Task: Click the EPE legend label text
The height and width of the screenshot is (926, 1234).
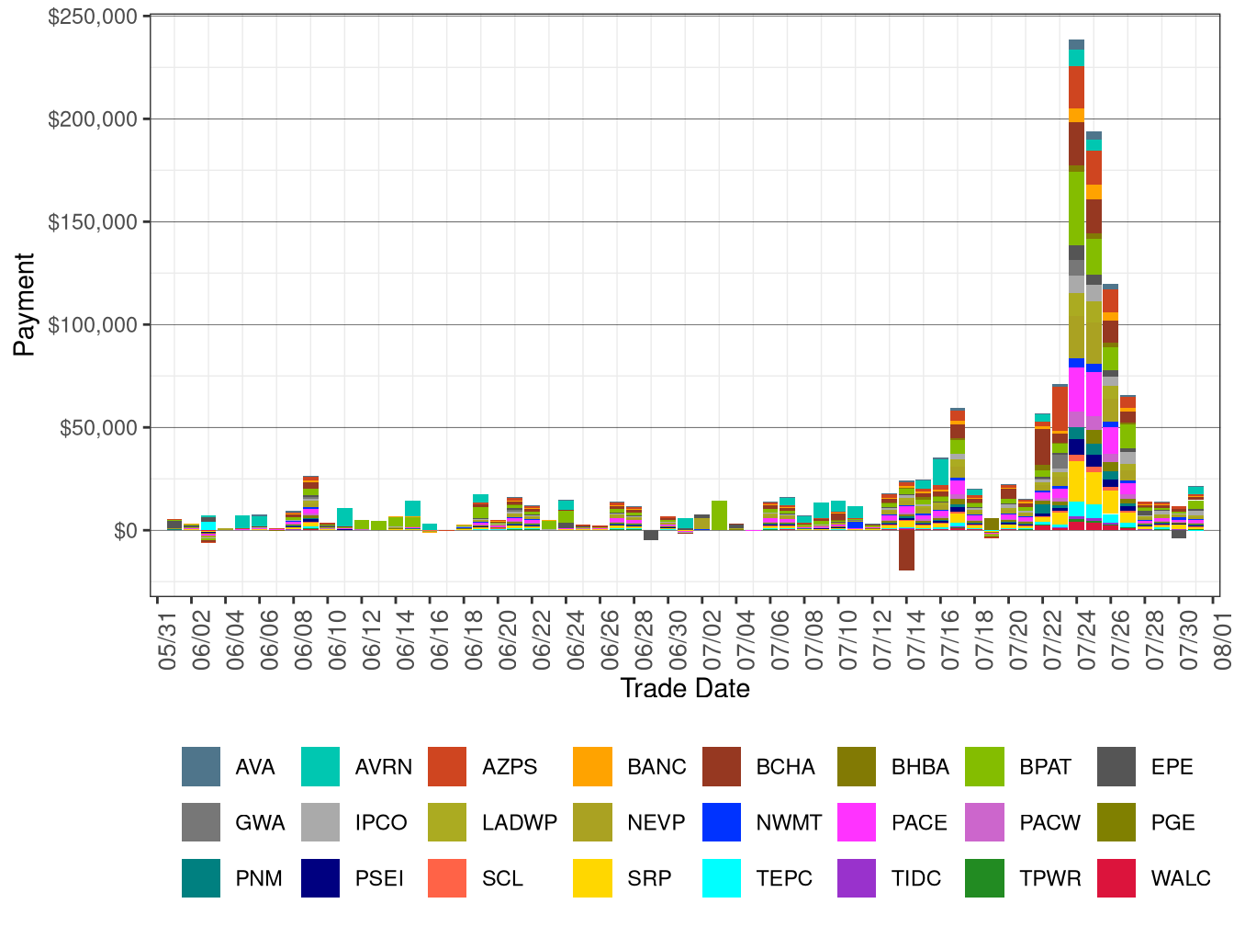Action: coord(1172,767)
